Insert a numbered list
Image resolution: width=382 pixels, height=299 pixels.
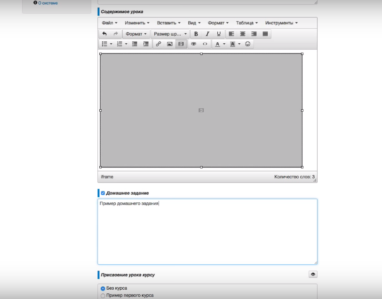[x=119, y=44]
